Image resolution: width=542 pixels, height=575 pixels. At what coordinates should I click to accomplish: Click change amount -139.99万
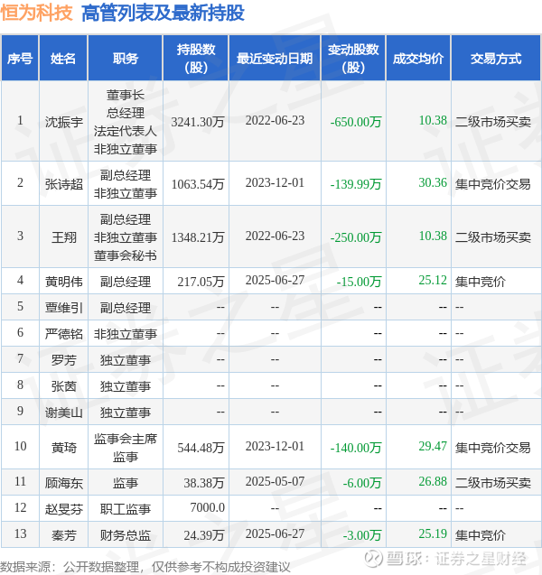tap(356, 184)
